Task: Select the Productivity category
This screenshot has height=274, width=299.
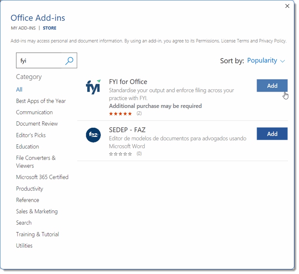Action: tap(30, 189)
